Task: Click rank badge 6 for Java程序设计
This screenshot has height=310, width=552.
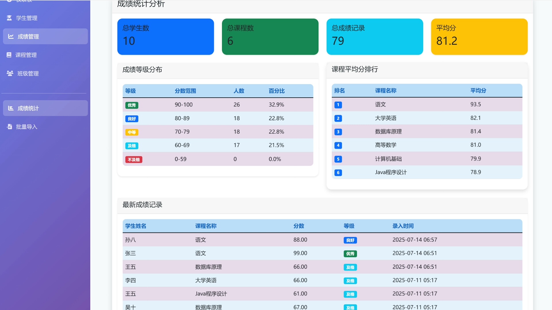Action: coord(338,173)
